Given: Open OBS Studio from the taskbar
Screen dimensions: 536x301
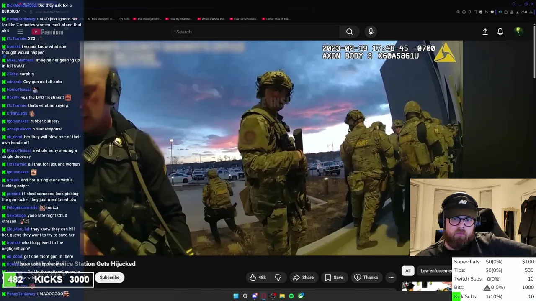Looking at the screenshot, I should point(273,296).
